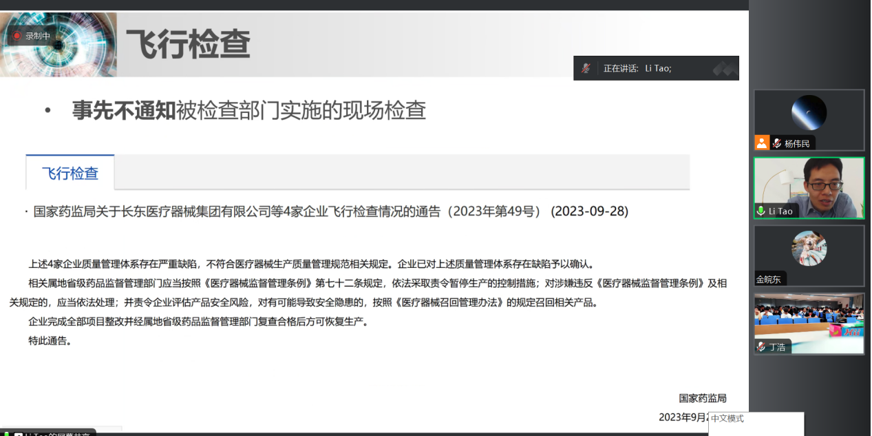872x436 pixels.
Task: Open the 2023年第49号 通告 announcement link
Action: coord(330,211)
